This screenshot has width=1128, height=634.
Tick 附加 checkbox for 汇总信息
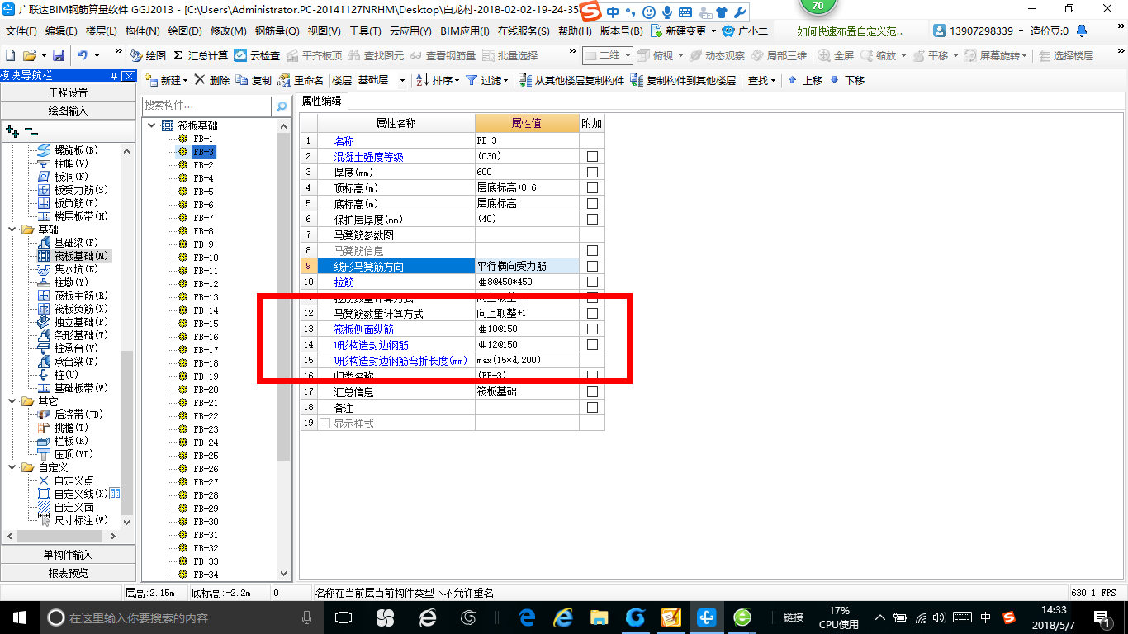[592, 392]
